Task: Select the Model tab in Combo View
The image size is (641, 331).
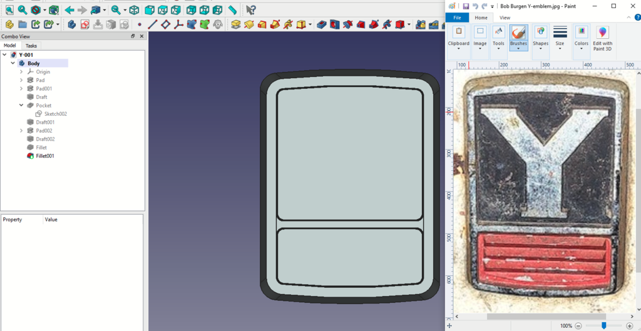Action: (x=10, y=46)
